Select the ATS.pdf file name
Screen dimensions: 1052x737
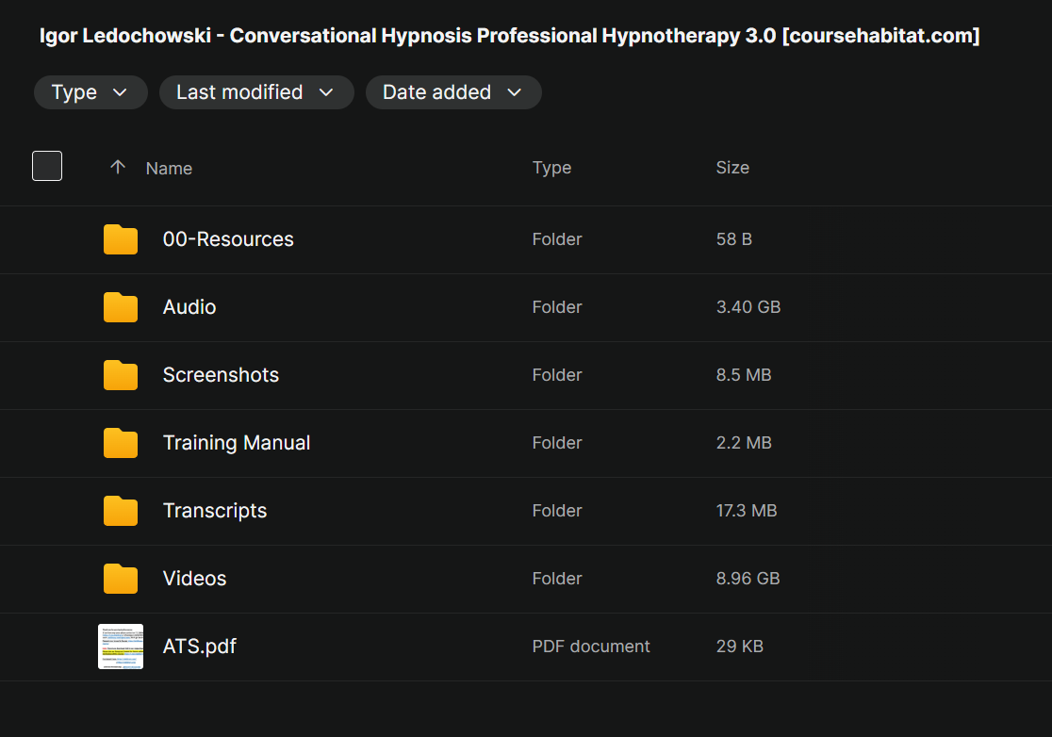[x=199, y=647]
